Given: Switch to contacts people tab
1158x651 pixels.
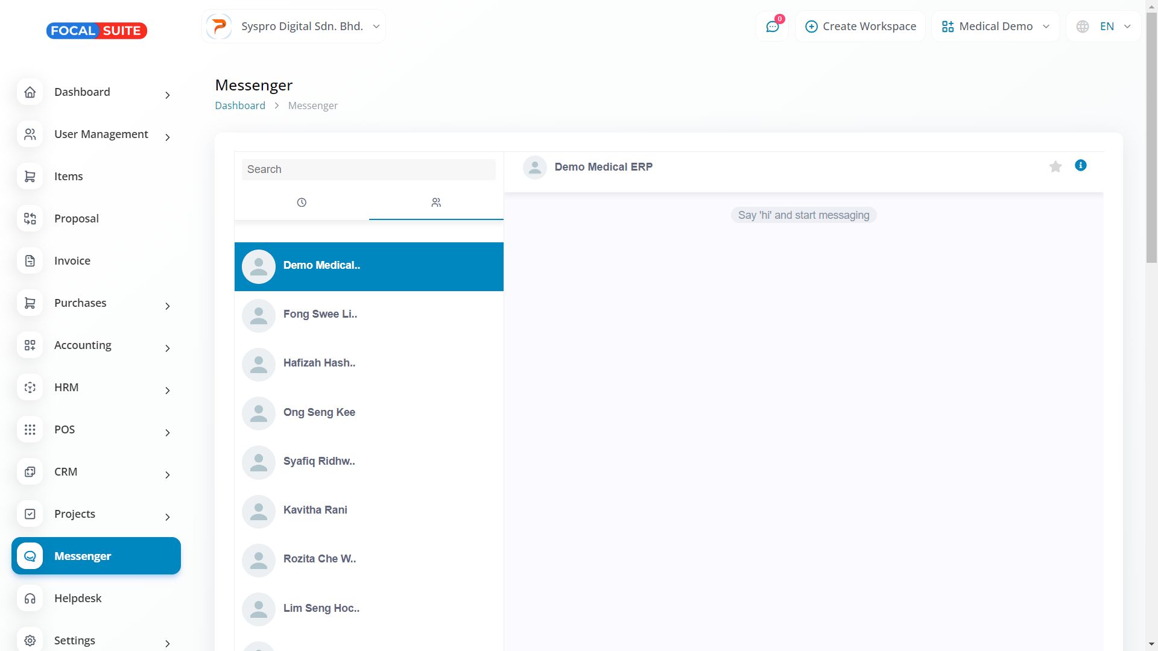Looking at the screenshot, I should coord(436,203).
